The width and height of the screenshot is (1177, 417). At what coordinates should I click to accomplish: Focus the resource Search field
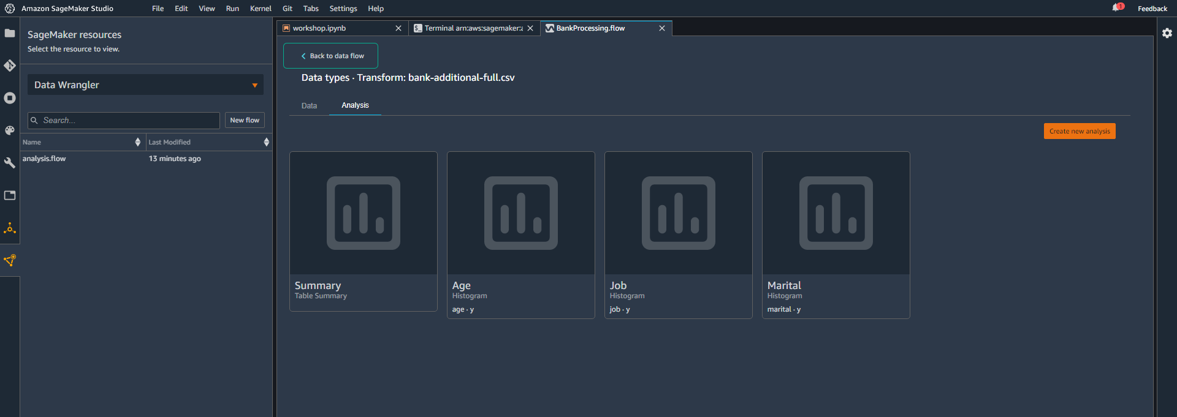tap(124, 121)
